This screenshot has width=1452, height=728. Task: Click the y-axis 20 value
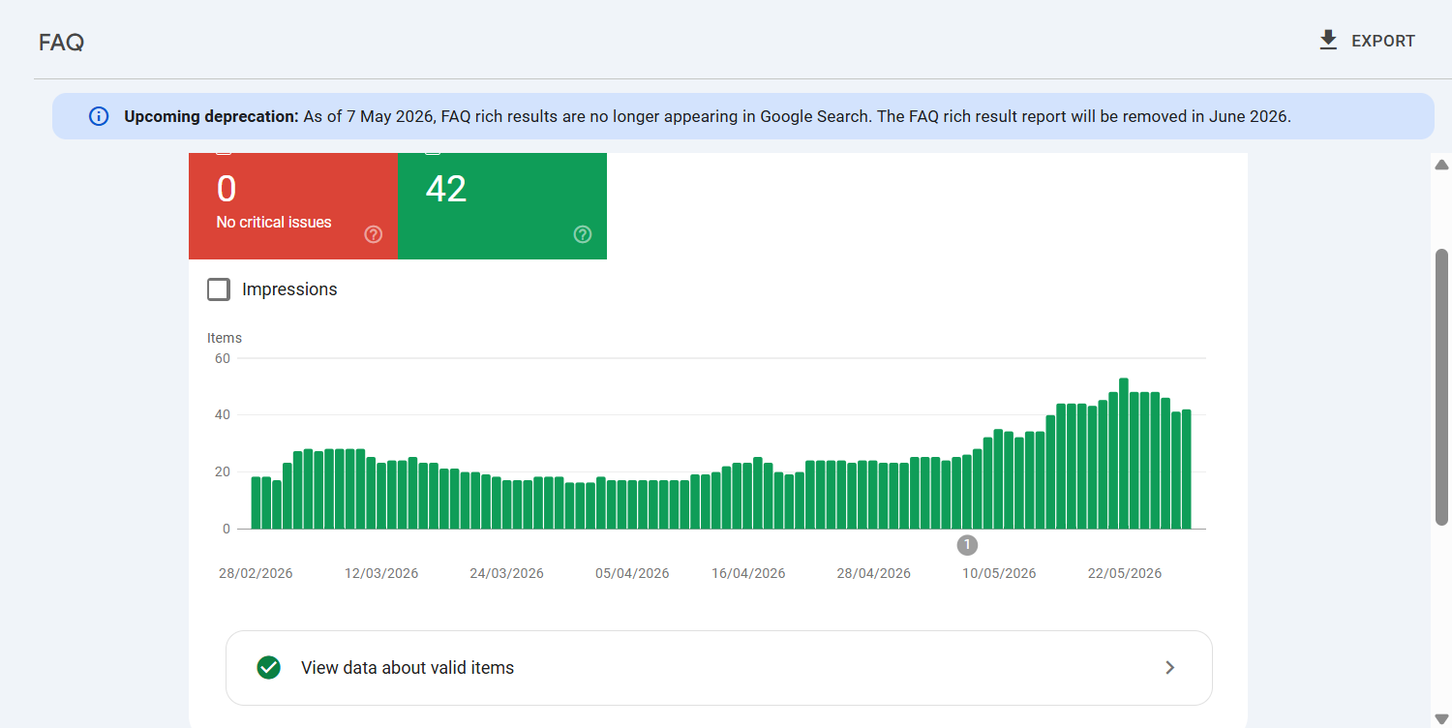coord(223,471)
